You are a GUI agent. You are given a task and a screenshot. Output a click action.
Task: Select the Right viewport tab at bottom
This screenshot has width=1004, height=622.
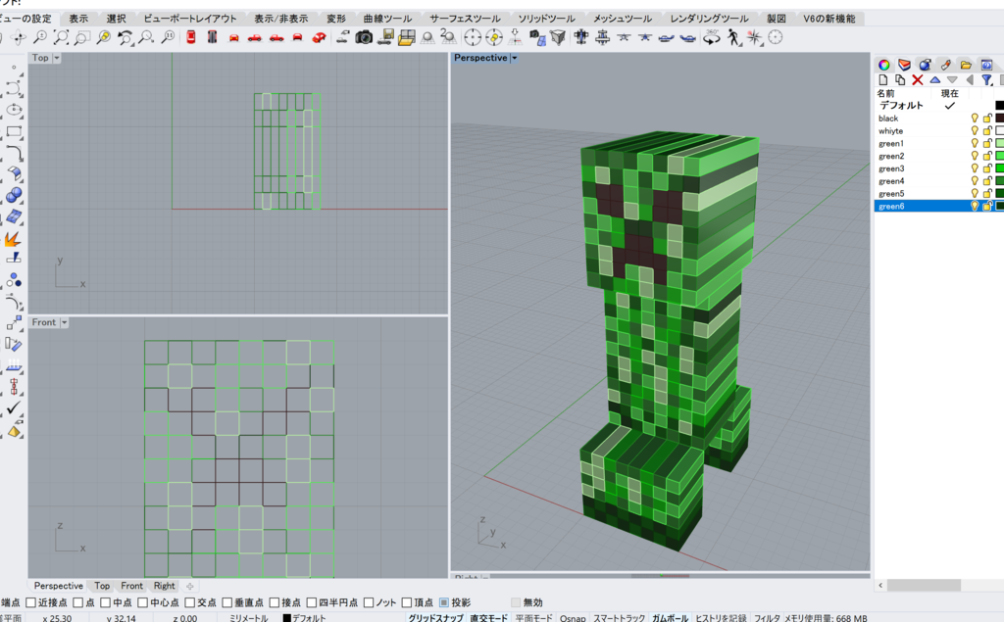point(164,586)
